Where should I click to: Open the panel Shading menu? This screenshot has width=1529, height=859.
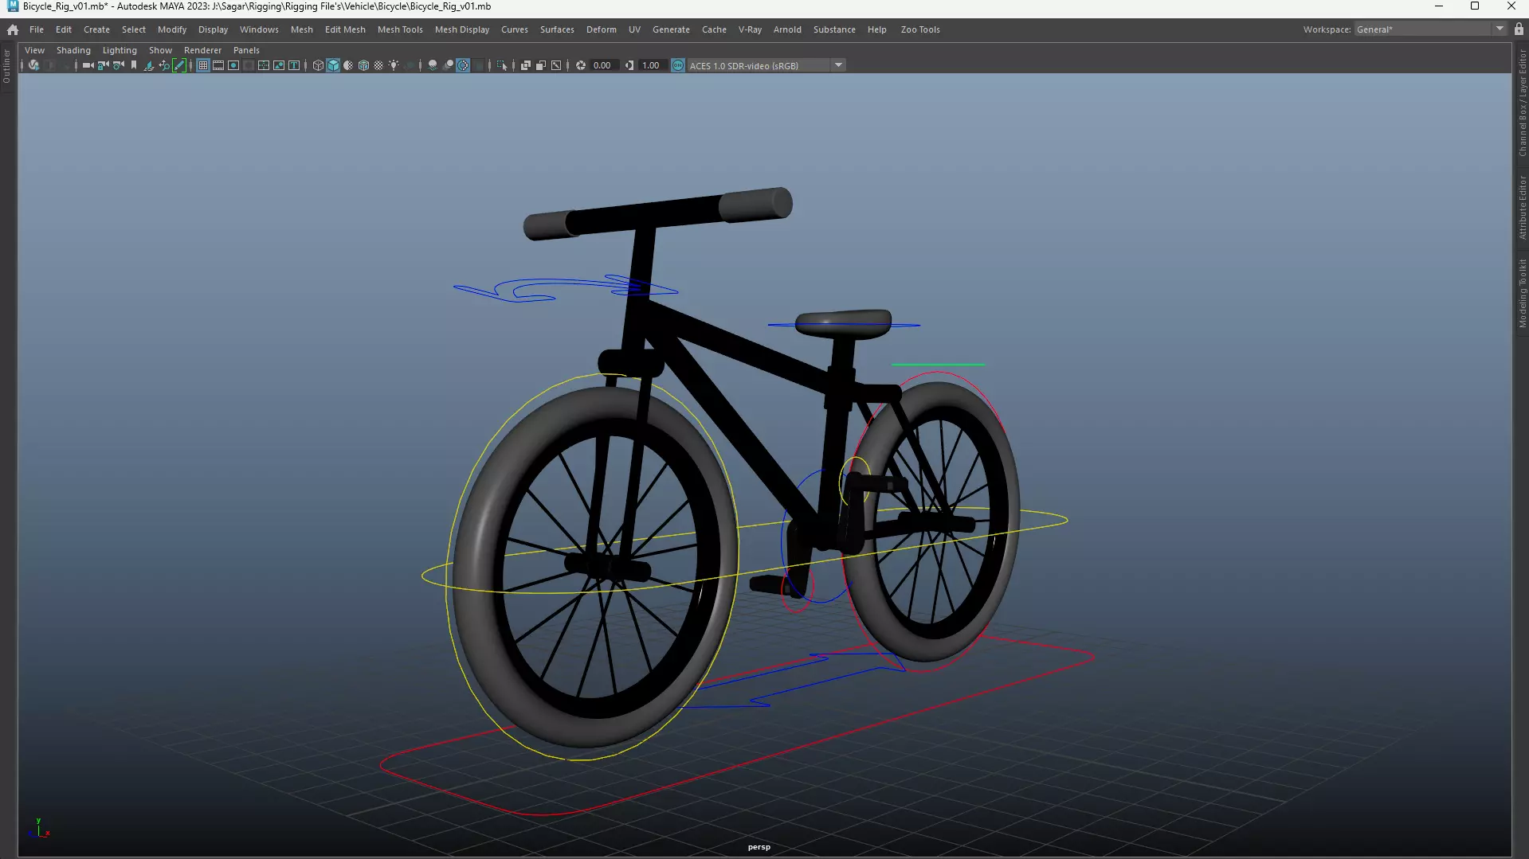[73, 50]
